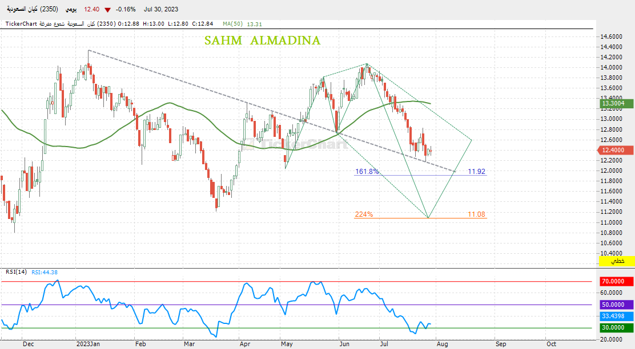Click the low value L:12.80
This screenshot has width=635, height=349.
click(178, 24)
